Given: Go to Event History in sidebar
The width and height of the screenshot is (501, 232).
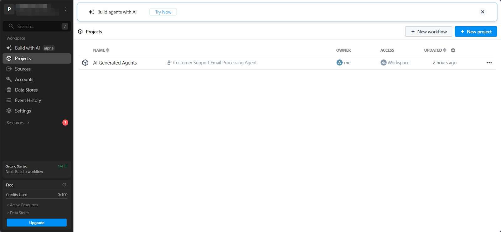Looking at the screenshot, I should point(28,100).
